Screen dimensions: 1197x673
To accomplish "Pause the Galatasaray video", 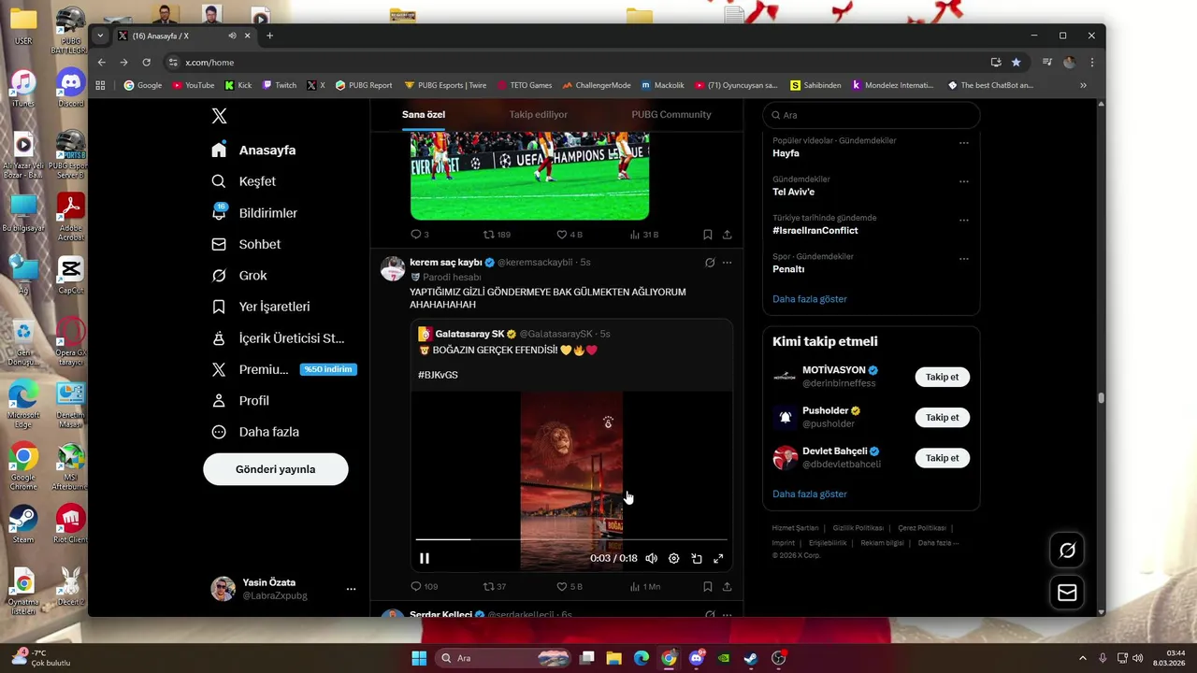I will 425,558.
